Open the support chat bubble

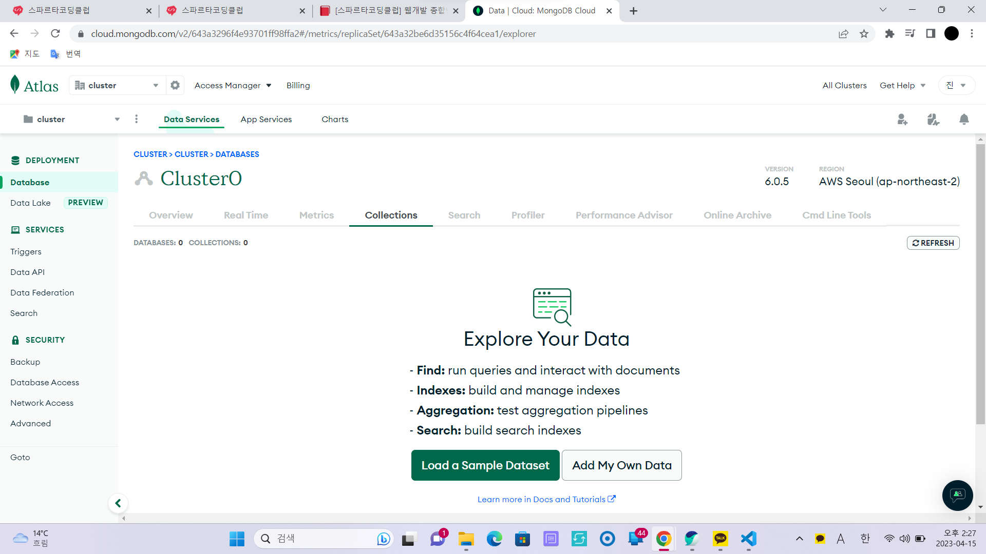tap(957, 495)
